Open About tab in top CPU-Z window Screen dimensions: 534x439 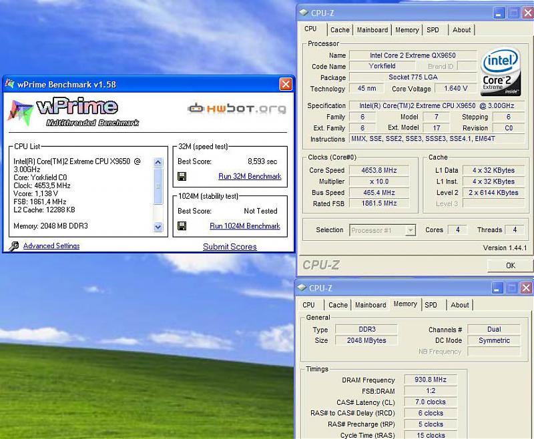(461, 30)
